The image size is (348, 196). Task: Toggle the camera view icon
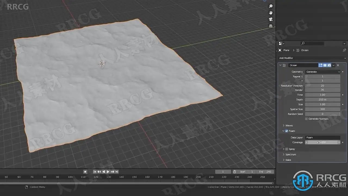click(x=271, y=19)
